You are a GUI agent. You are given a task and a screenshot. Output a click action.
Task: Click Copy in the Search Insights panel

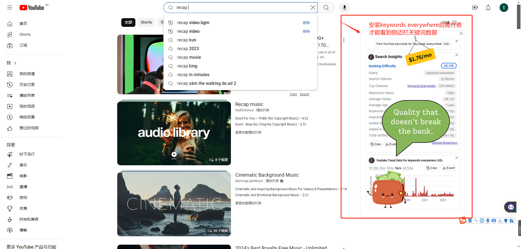[x=376, y=144]
